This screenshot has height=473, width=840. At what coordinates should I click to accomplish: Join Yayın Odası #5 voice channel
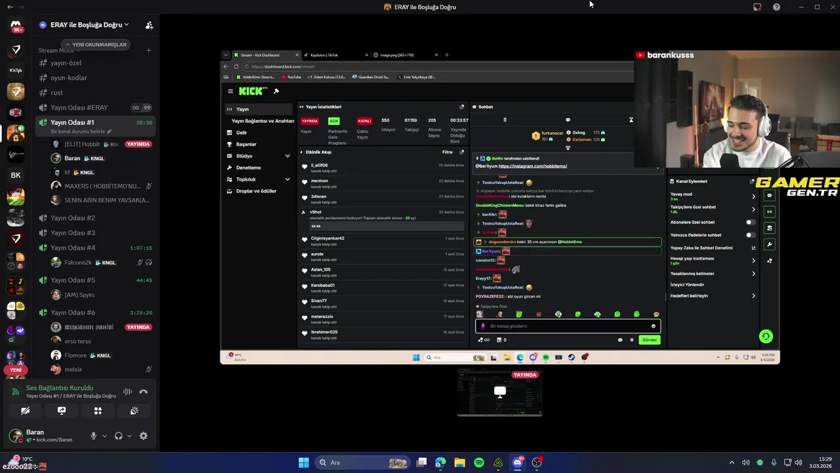tap(95, 280)
